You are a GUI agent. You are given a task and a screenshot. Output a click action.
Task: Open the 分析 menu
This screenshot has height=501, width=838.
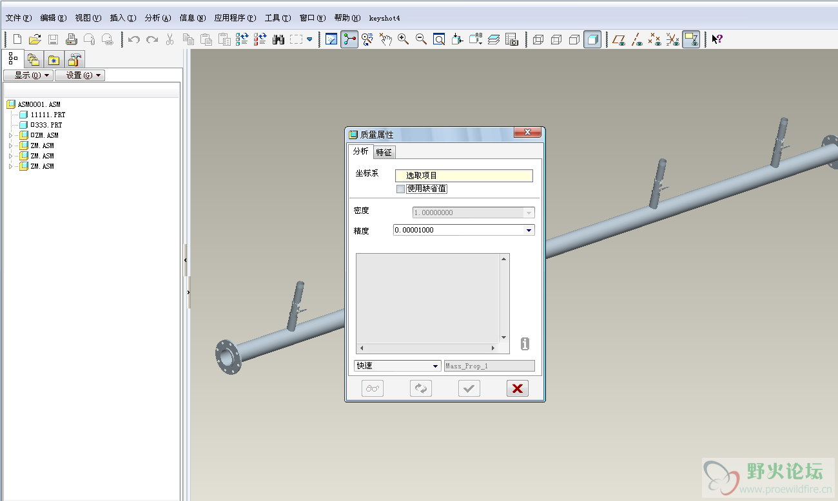point(158,18)
